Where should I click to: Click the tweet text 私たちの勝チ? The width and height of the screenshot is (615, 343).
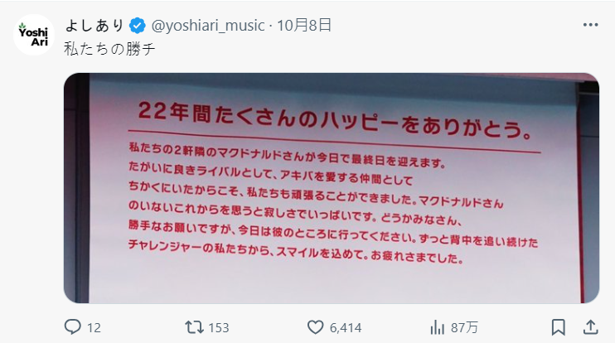(109, 50)
